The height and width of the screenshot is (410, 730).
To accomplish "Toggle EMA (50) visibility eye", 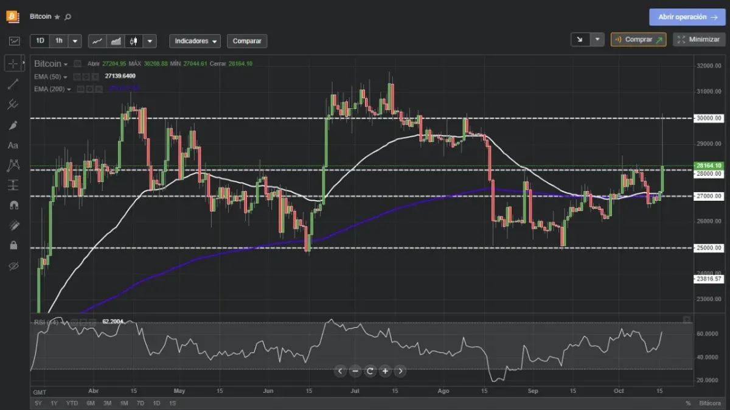I will click(76, 77).
